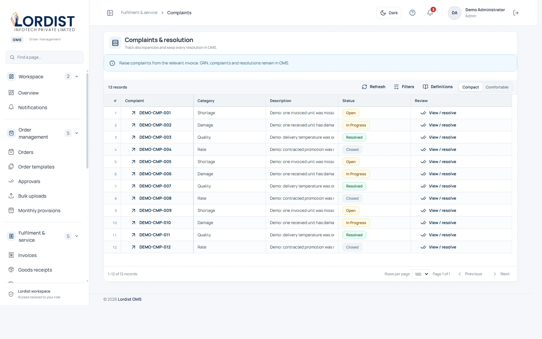Screen dimensions: 542x339
Task: Click the DA user avatar
Action: [455, 13]
